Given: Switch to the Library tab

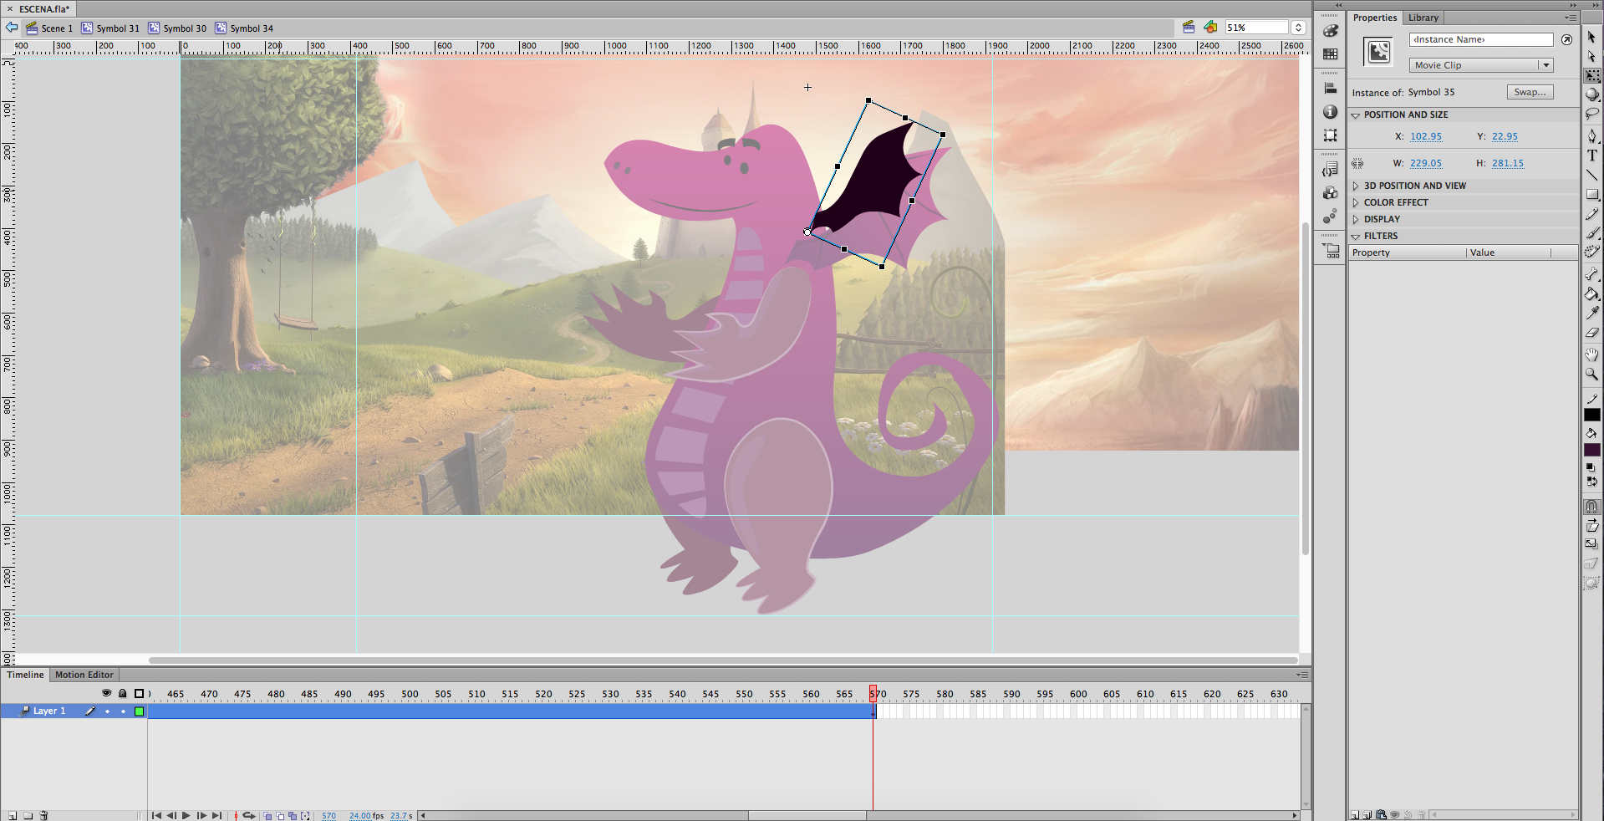Looking at the screenshot, I should coord(1423,18).
